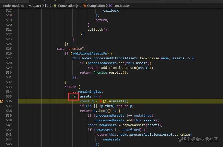This screenshot has height=147, width=223.
Task: Click the inline execution pointer before fn(assets)
Action: click(x=104, y=101)
